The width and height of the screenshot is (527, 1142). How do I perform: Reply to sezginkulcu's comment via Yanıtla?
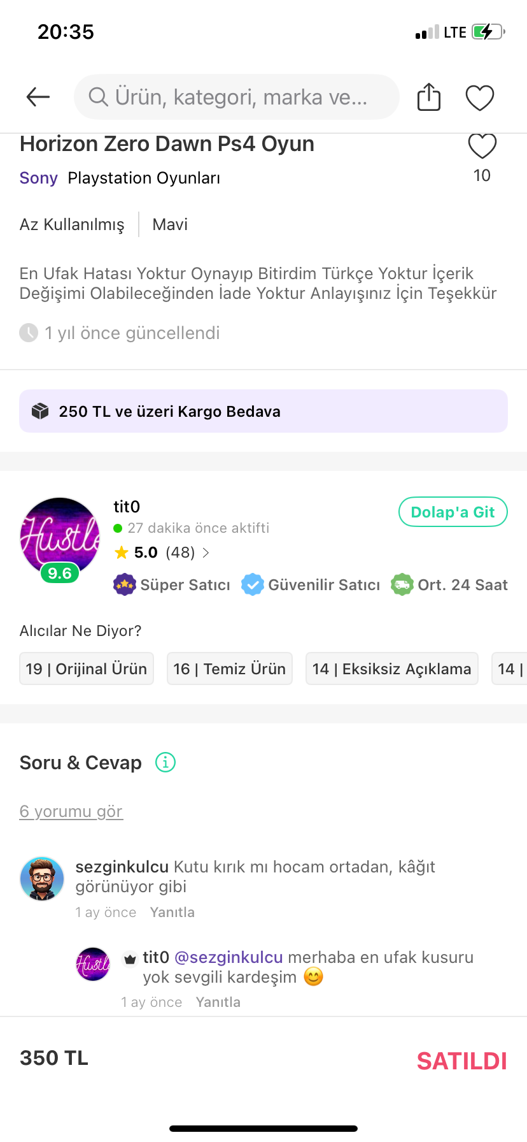coord(172,912)
